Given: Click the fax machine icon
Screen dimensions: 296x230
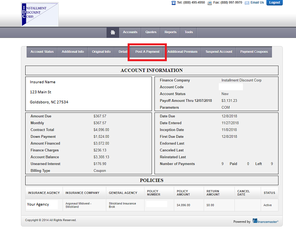Looking at the screenshot, I should point(209,3).
